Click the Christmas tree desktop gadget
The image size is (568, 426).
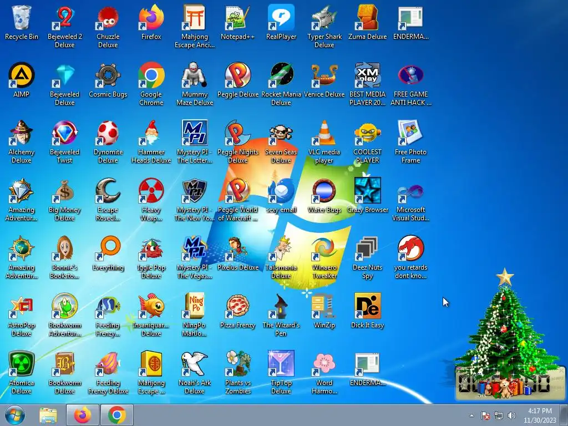coord(506,333)
